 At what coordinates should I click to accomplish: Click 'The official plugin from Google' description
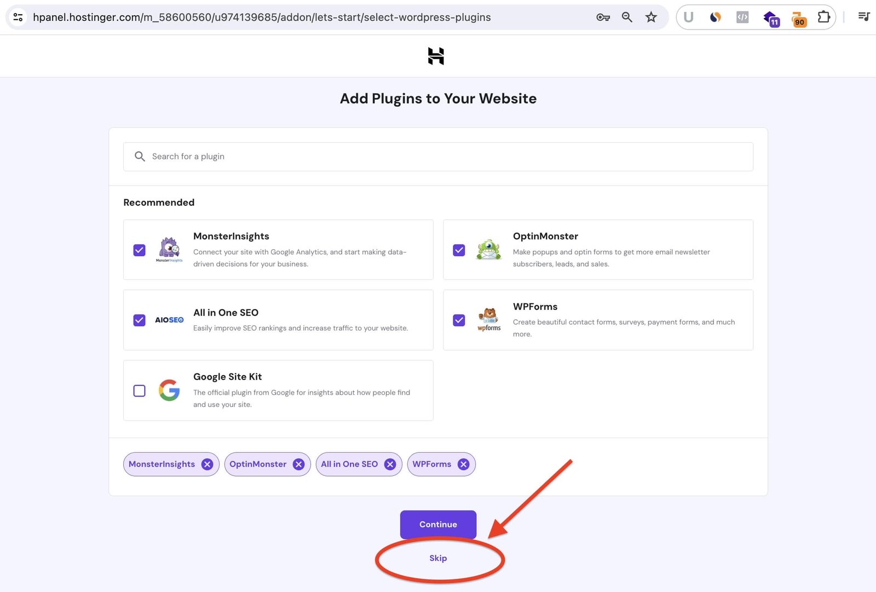[x=302, y=399]
